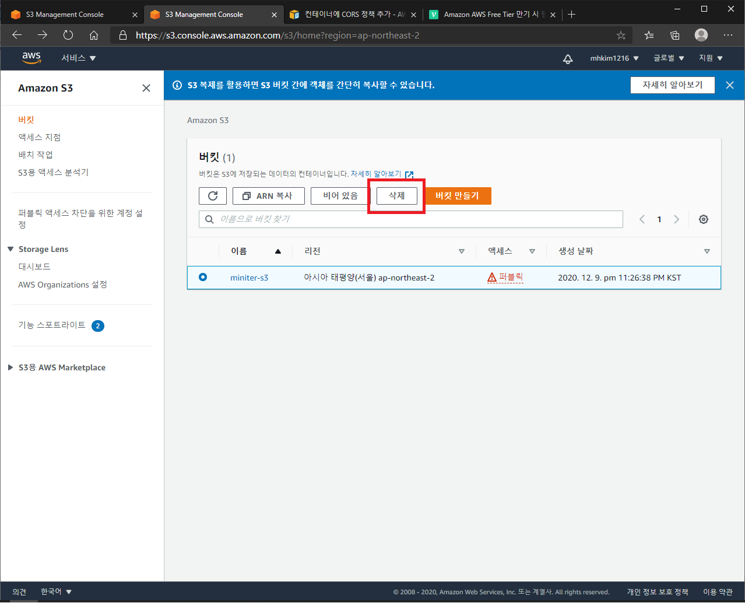745x603 pixels.
Task: Open 기능 스포트라이트 sidebar item
Action: (52, 325)
